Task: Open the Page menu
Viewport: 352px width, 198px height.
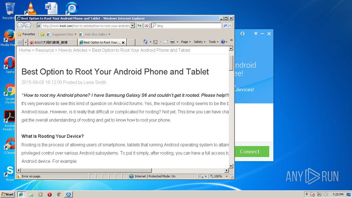Action: pyautogui.click(x=186, y=42)
